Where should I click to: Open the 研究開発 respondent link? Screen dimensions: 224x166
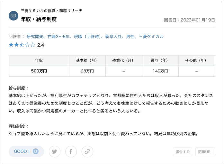click(x=35, y=37)
